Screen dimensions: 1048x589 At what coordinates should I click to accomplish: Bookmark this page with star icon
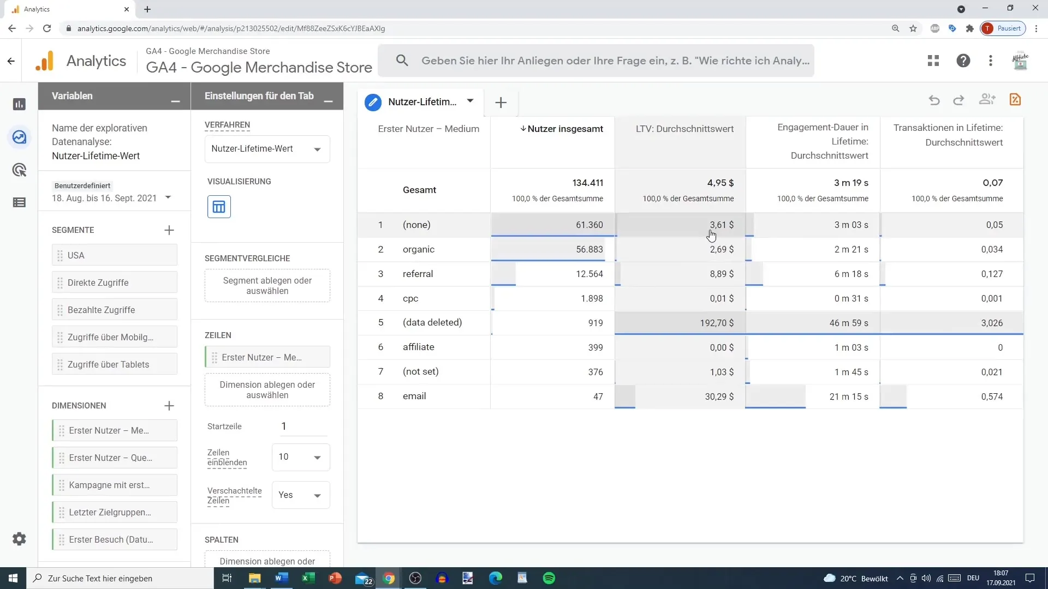[x=913, y=28]
